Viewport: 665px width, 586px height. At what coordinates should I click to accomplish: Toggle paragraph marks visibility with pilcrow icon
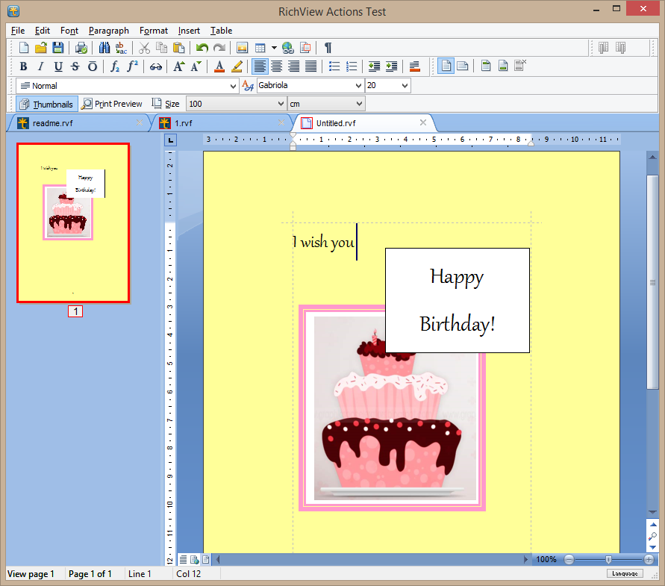328,47
